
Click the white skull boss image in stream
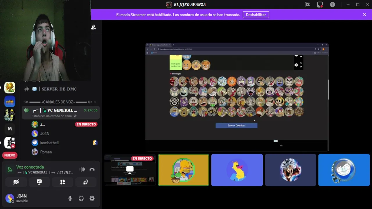pos(289,82)
